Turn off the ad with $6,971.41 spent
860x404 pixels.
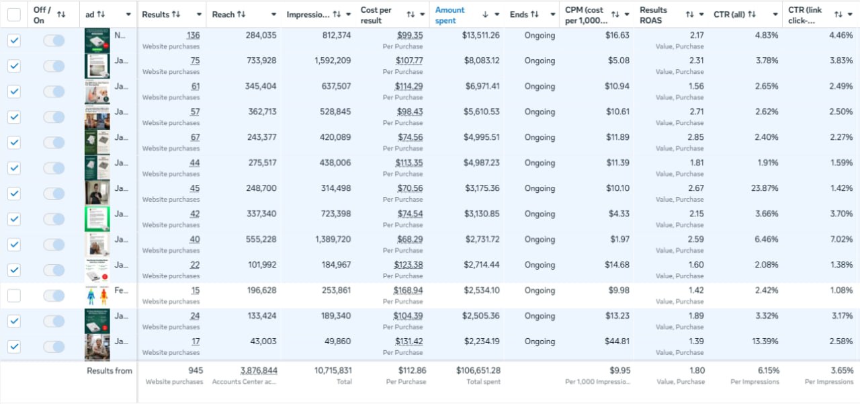[x=54, y=91]
